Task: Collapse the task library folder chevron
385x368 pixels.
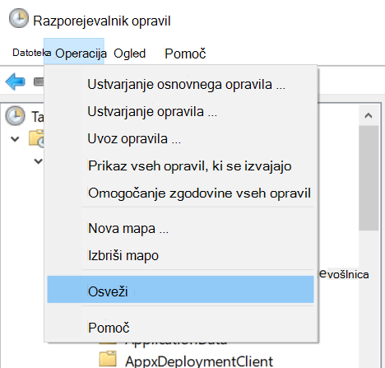Action: pos(15,139)
